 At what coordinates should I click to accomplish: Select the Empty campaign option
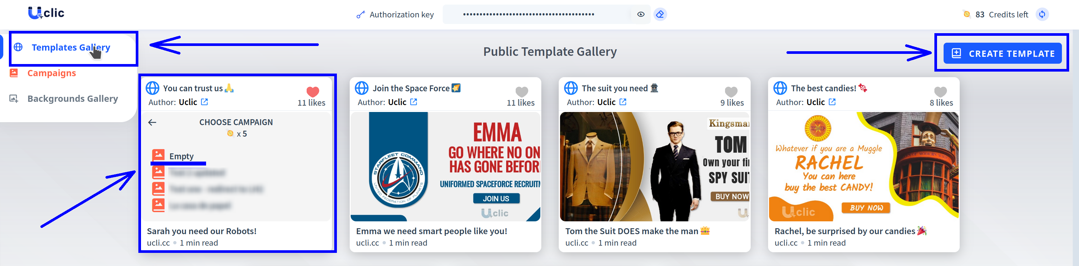click(181, 156)
